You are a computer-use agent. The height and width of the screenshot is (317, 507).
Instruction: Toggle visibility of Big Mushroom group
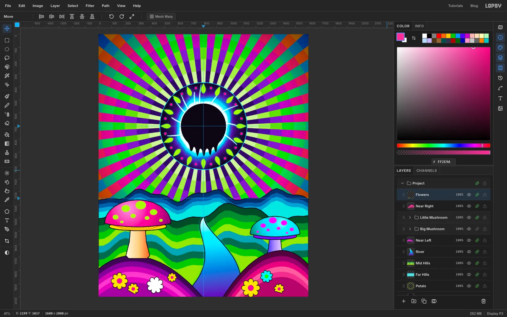(x=469, y=229)
